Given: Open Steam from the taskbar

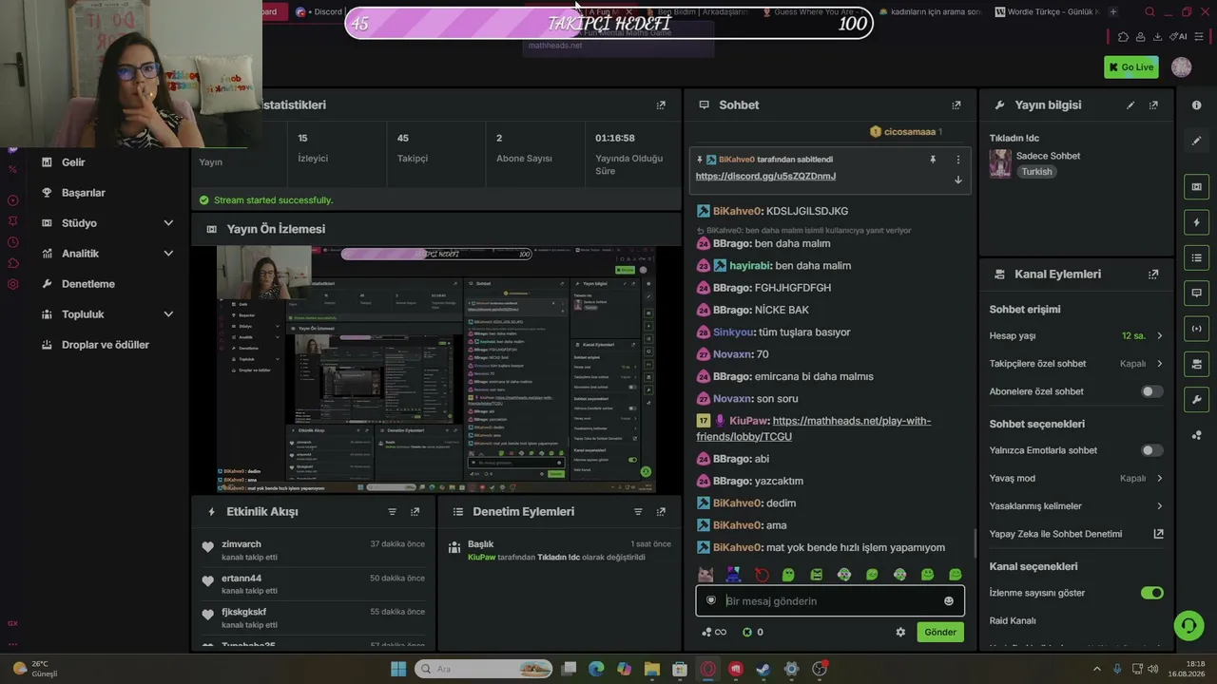Looking at the screenshot, I should pos(763,669).
